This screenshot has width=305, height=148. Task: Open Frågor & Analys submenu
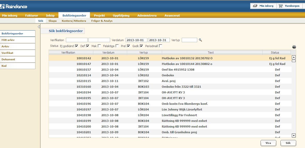coord(102,21)
